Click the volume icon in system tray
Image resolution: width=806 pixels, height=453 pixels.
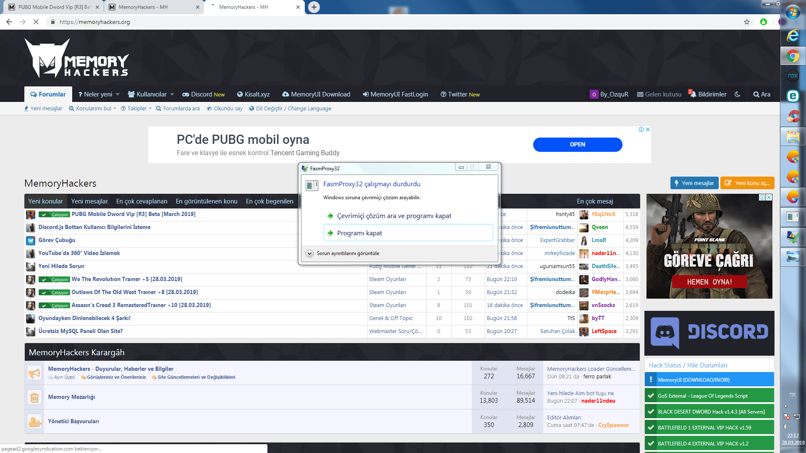click(x=786, y=427)
